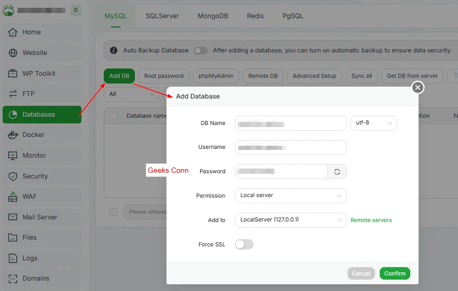Image resolution: width=458 pixels, height=291 pixels.
Task: Click the notification count badge showing 0
Action: coord(76,10)
